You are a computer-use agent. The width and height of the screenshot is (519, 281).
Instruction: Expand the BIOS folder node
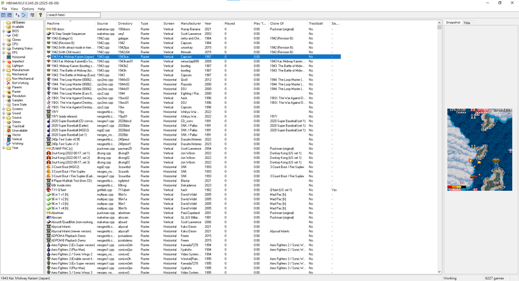click(4, 31)
